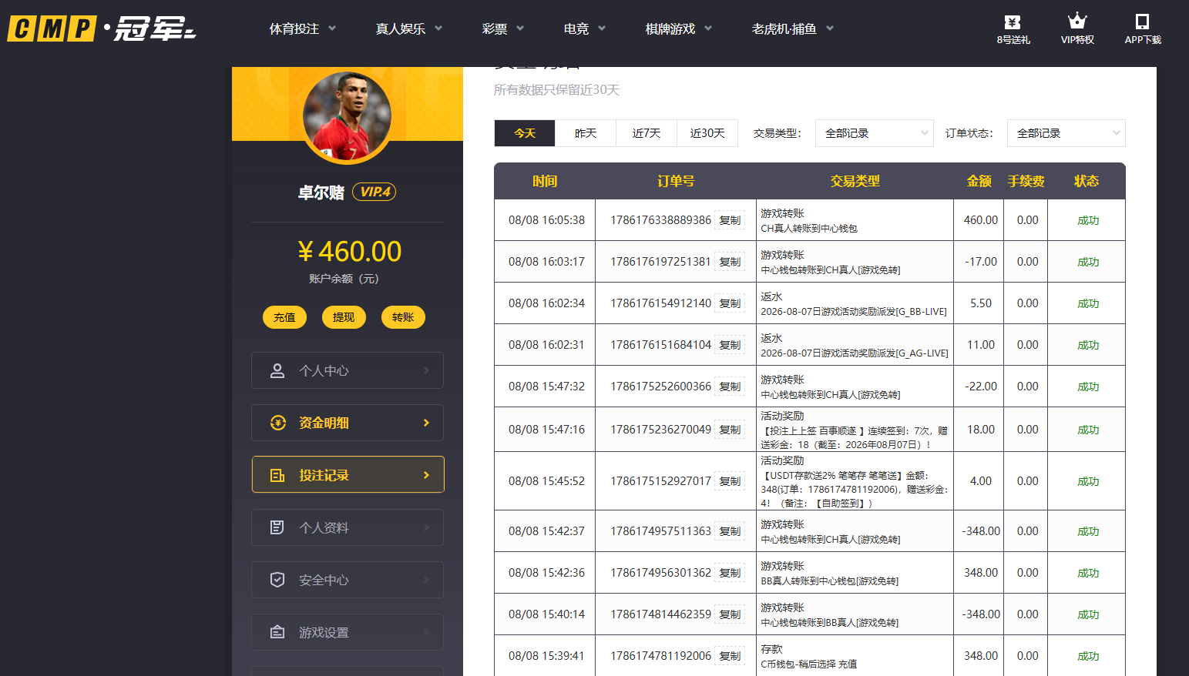Expand the 体育投注 menu
The image size is (1189, 676).
coord(303,28)
